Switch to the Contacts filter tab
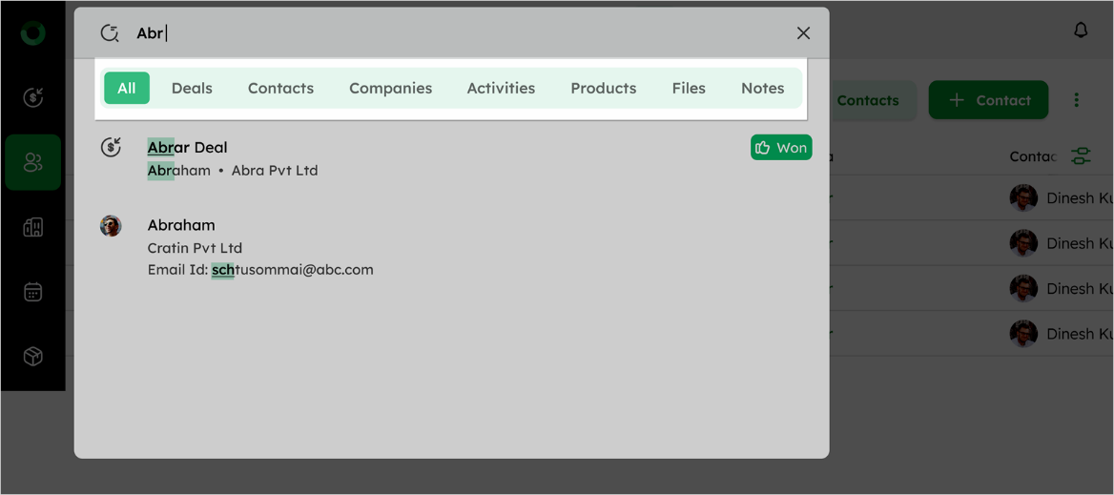This screenshot has width=1114, height=495. (280, 88)
